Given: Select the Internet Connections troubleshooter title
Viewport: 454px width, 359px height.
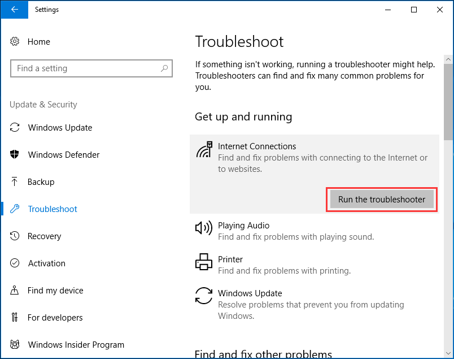Looking at the screenshot, I should 257,146.
